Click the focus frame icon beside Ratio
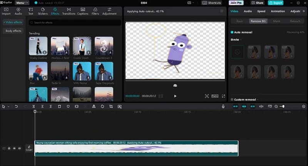 (x=207, y=96)
